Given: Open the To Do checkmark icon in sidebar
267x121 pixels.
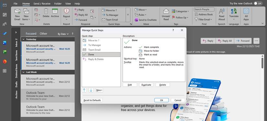Looking at the screenshot, I should point(5,33).
